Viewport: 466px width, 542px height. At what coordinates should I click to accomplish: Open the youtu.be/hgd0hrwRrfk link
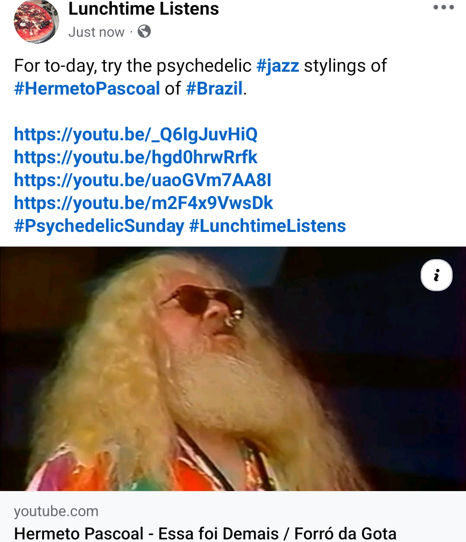136,157
